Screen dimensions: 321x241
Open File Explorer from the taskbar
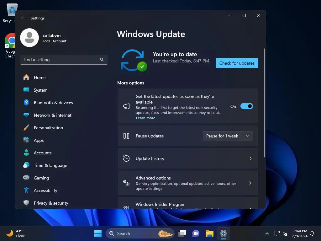click(210, 233)
